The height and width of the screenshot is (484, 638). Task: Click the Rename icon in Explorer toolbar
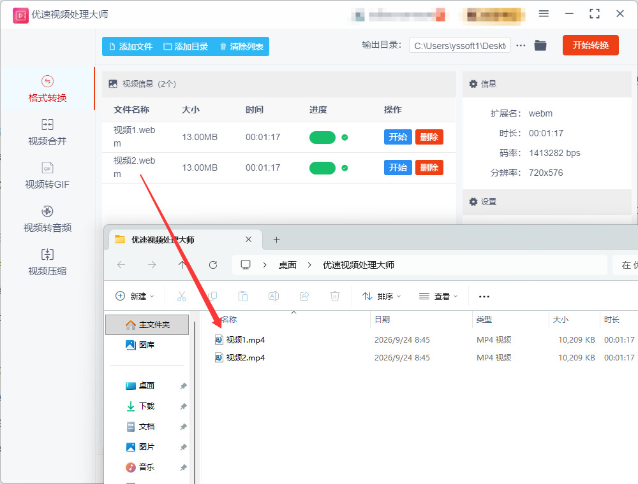pyautogui.click(x=274, y=296)
